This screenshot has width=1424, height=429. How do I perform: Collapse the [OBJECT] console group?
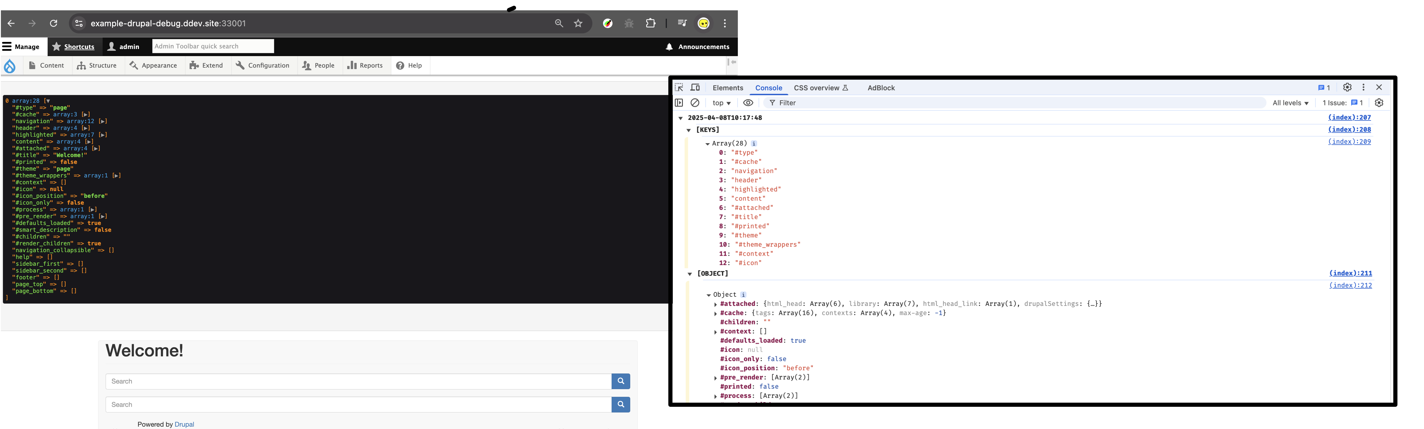coord(689,274)
